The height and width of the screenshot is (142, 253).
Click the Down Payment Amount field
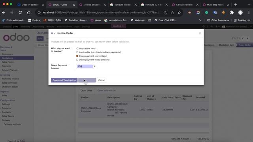tap(85, 66)
